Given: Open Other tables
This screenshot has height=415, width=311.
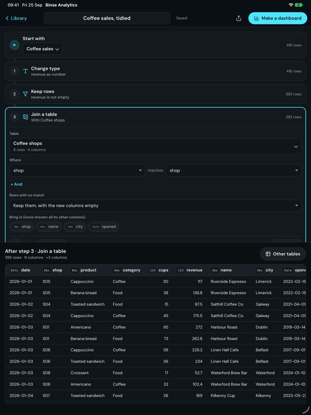Looking at the screenshot, I should 283,254.
